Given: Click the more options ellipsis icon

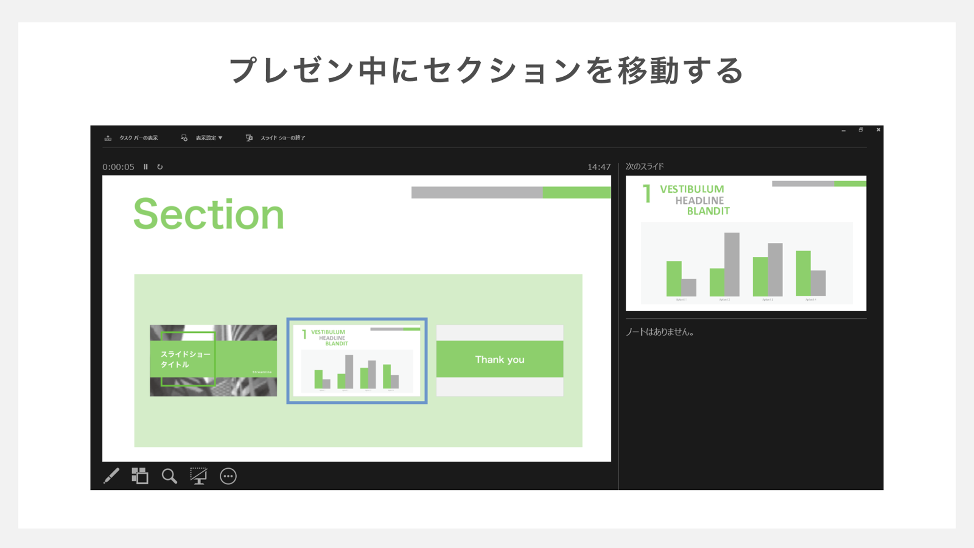Looking at the screenshot, I should coord(229,476).
